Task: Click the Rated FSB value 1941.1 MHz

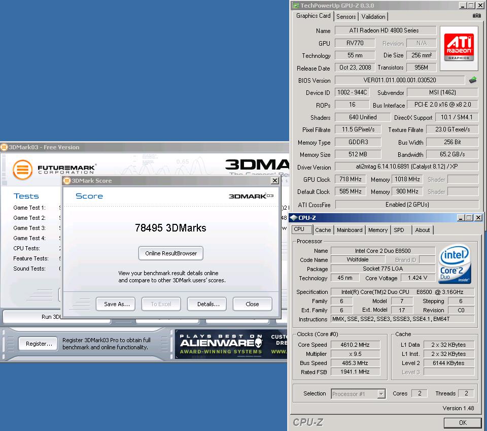Action: coord(355,372)
